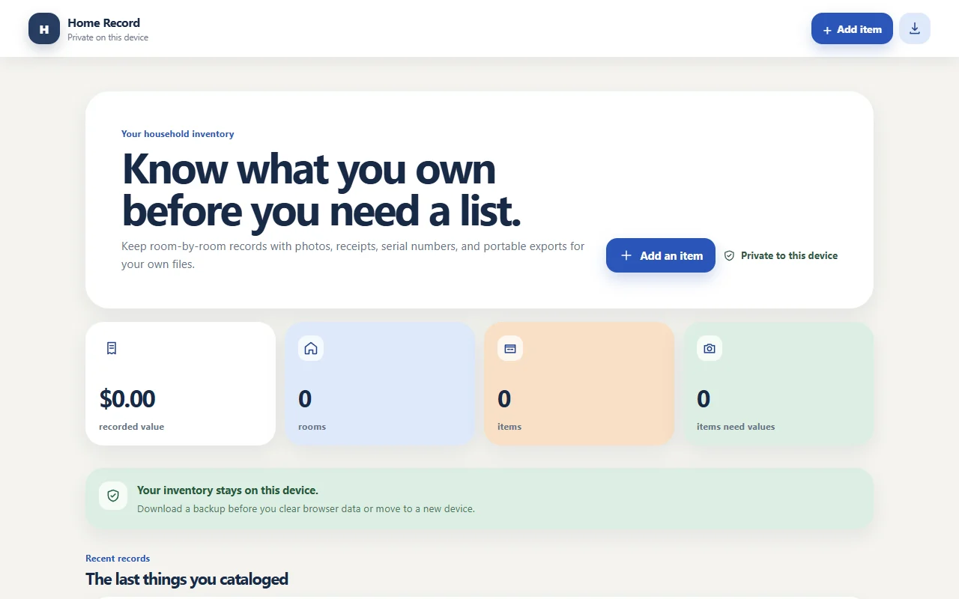This screenshot has height=599, width=959.
Task: Click the $0.00 recorded value amount
Action: (127, 398)
